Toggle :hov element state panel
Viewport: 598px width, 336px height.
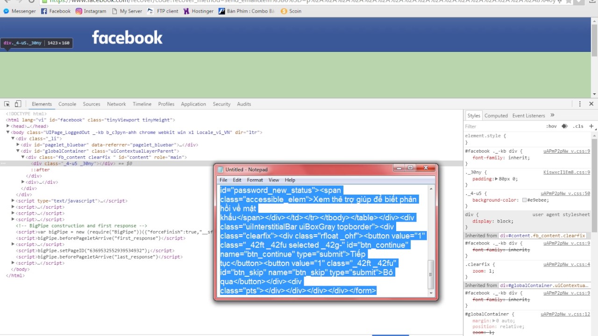point(551,126)
